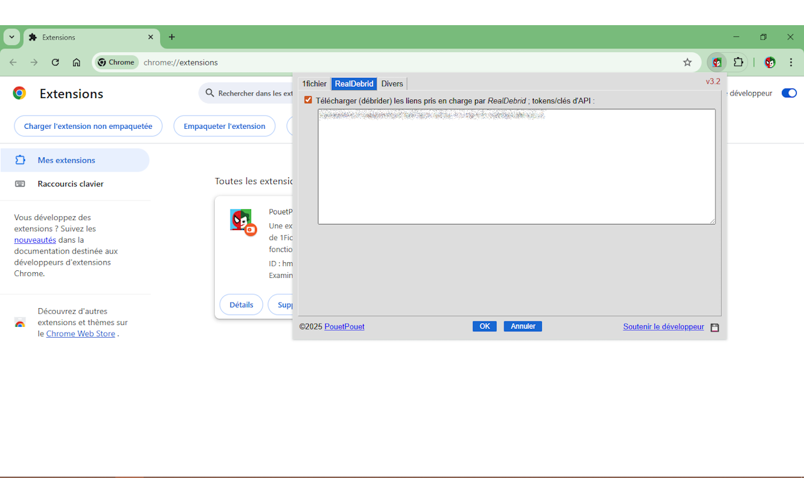
Task: Open Chrome's three-dot menu
Action: 791,62
